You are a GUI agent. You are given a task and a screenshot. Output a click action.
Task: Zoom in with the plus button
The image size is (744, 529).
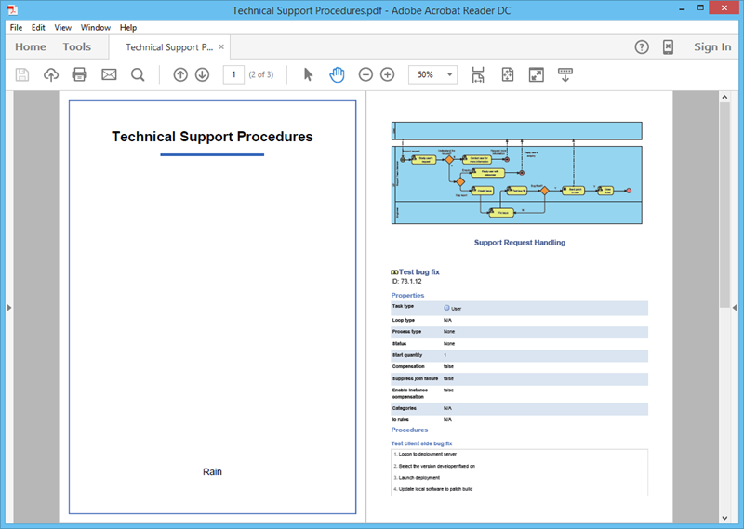pos(388,74)
